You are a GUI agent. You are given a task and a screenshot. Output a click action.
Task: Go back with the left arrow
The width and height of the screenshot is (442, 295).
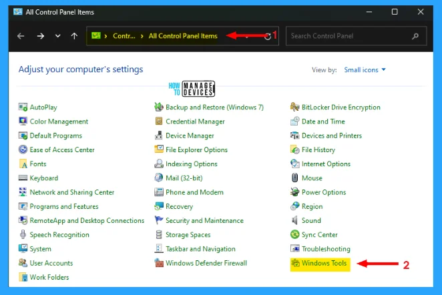pos(21,36)
